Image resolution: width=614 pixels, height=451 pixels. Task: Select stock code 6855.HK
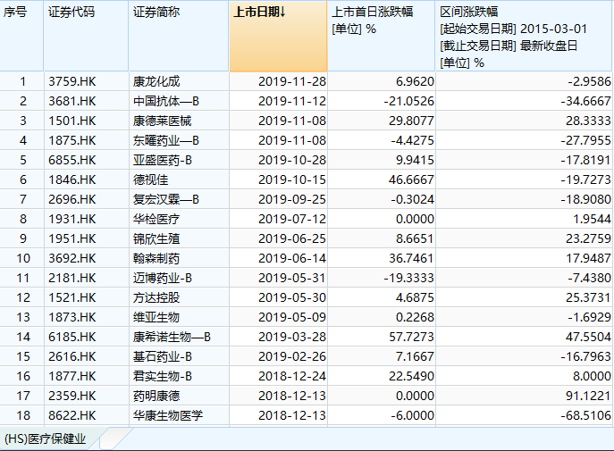pyautogui.click(x=72, y=160)
